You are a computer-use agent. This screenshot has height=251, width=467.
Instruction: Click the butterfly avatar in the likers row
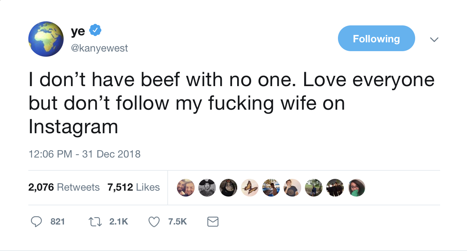[x=250, y=187]
